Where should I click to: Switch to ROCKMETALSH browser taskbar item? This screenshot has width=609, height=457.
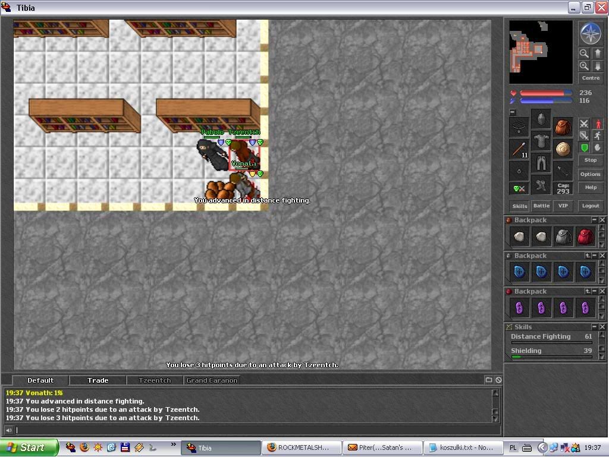[x=302, y=447]
